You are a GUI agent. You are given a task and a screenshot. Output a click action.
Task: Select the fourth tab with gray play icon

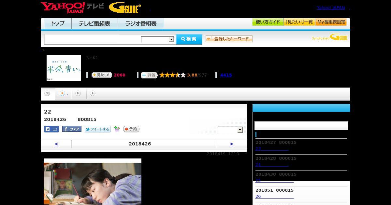pos(93,93)
